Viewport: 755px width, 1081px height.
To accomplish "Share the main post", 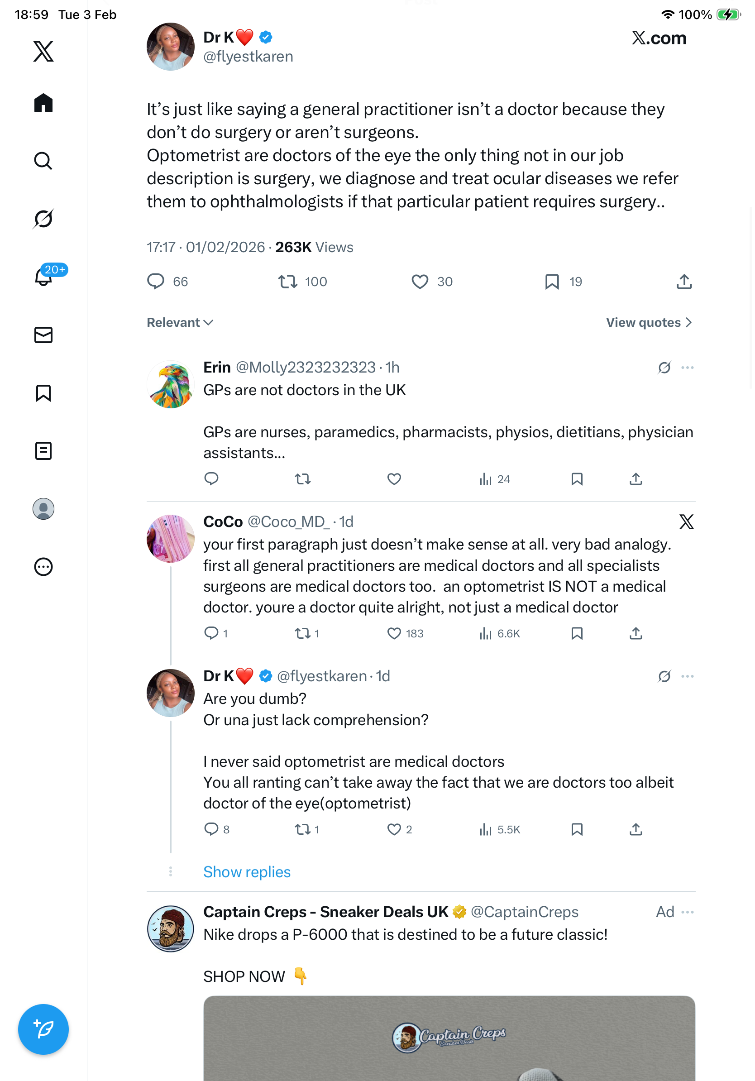I will click(x=684, y=282).
